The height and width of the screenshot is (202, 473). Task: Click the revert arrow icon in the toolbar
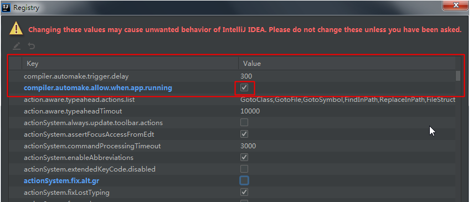pyautogui.click(x=32, y=46)
